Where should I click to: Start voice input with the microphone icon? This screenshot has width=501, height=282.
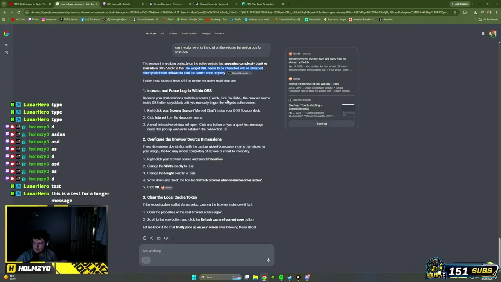(269, 260)
